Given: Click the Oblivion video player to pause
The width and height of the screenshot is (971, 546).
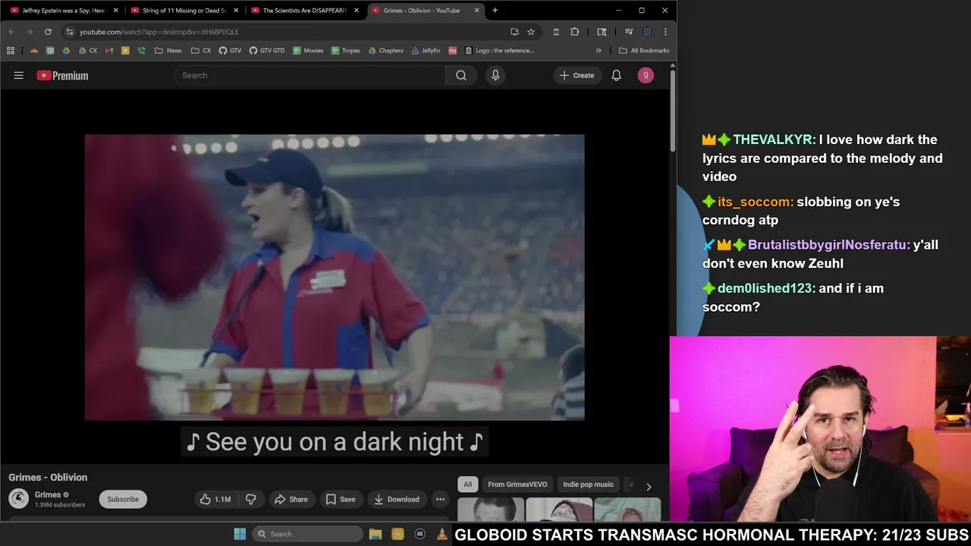Looking at the screenshot, I should (x=335, y=278).
